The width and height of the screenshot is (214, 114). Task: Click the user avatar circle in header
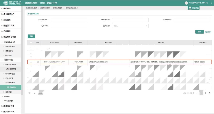[186, 3]
